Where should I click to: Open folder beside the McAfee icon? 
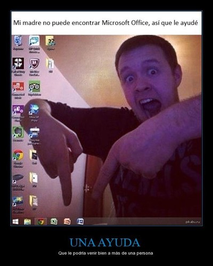pos(50,63)
